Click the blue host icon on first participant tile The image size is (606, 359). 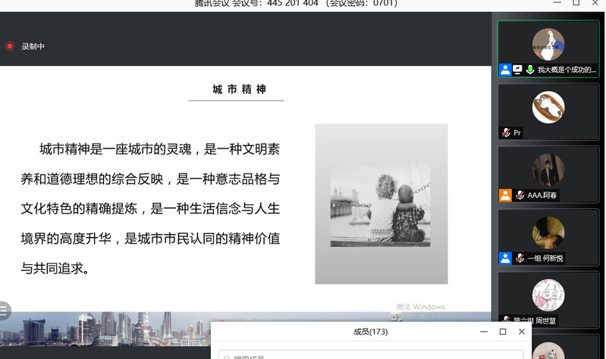click(505, 70)
